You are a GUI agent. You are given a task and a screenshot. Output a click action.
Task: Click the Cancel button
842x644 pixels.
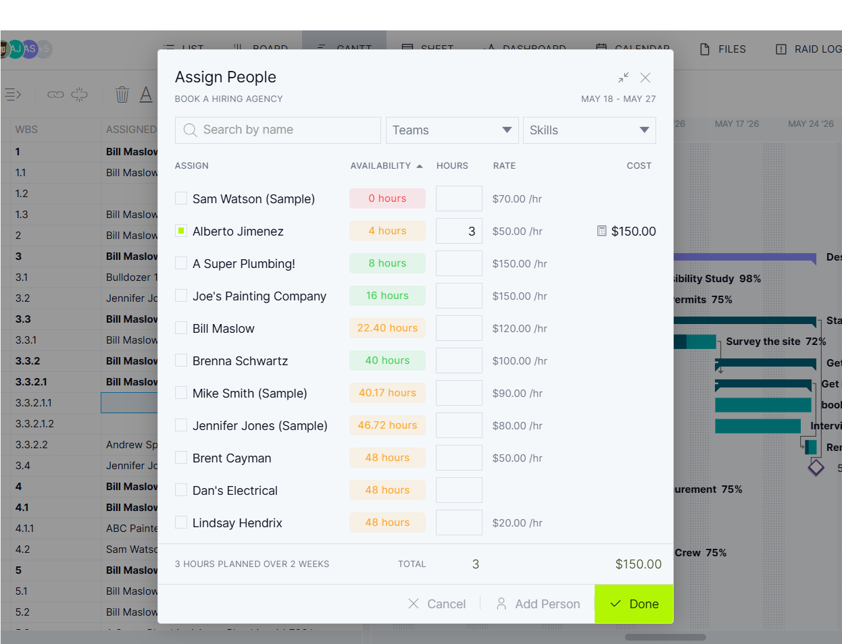437,604
